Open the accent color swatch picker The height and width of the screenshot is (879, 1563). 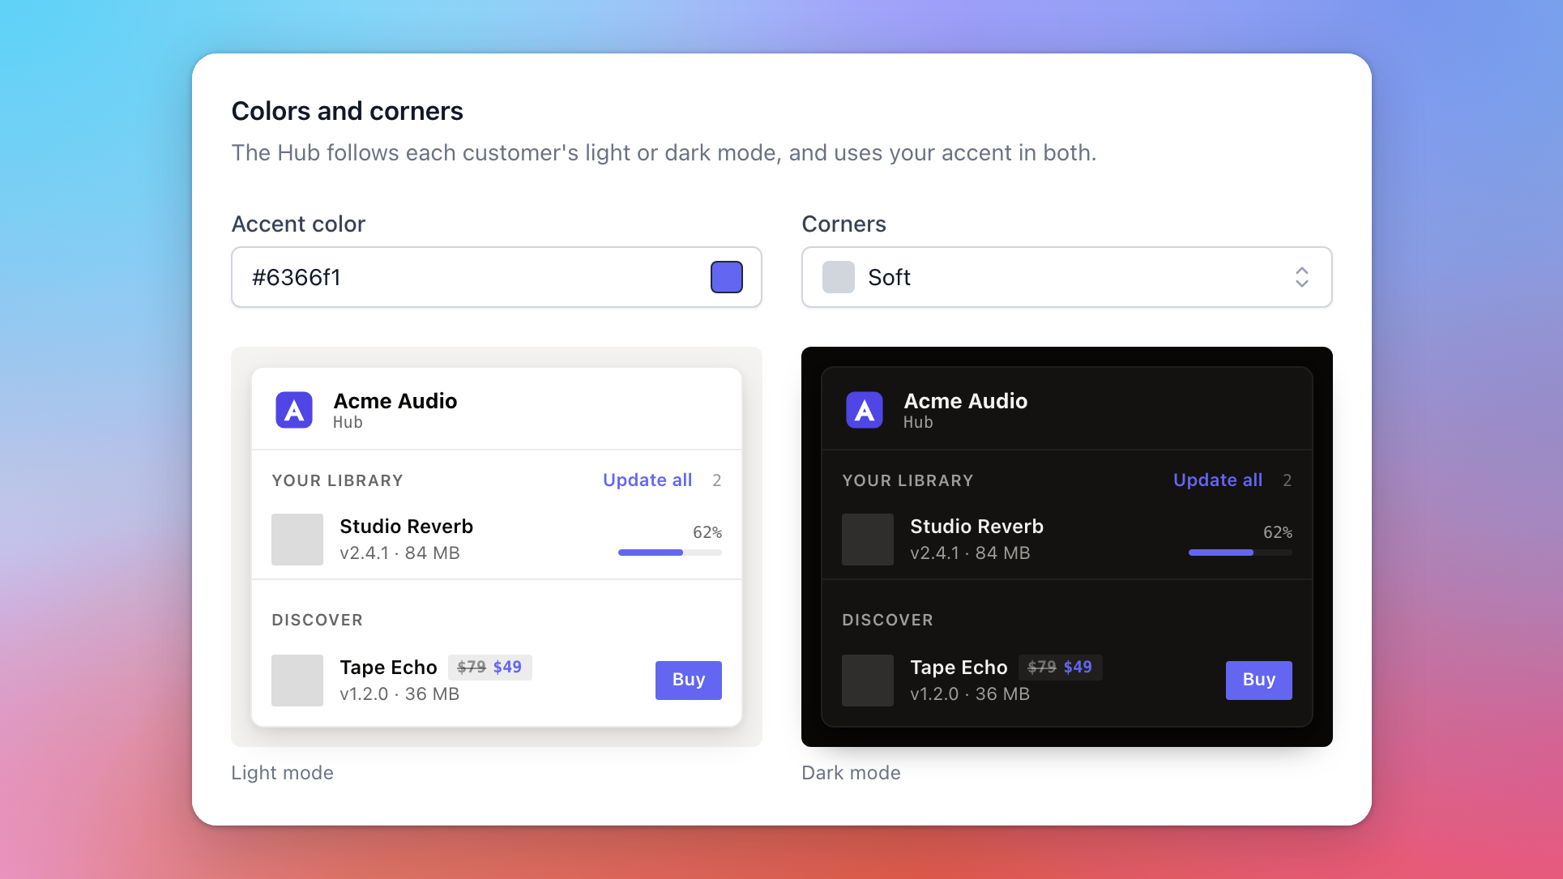727,277
